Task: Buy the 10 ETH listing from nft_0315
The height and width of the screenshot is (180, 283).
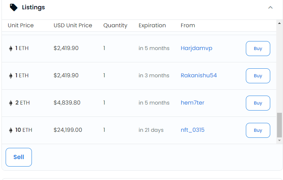Action: [x=258, y=130]
